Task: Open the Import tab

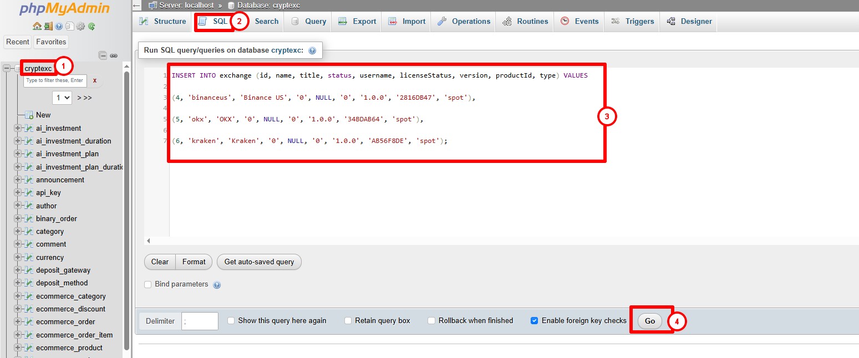Action: [407, 21]
